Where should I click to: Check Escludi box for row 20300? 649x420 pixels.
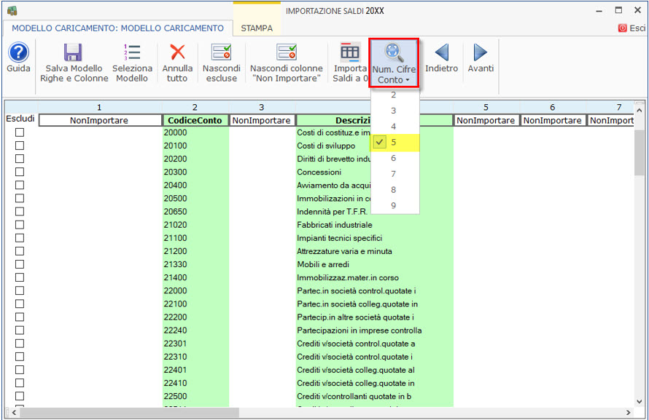pos(20,172)
